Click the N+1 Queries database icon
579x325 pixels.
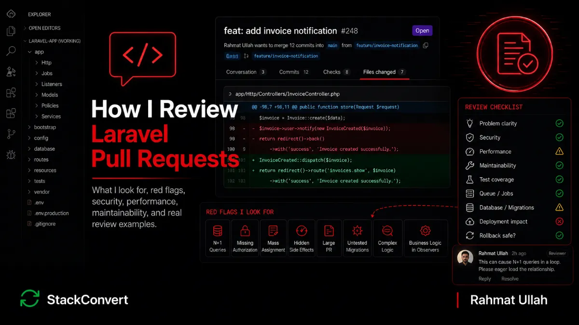(218, 230)
